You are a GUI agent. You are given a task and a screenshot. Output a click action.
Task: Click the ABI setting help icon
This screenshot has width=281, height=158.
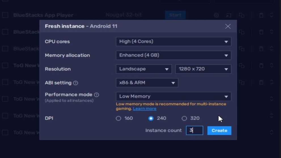pos(76,83)
